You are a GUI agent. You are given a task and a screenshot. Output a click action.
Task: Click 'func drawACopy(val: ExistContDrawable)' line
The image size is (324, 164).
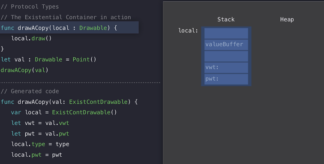(x=69, y=102)
